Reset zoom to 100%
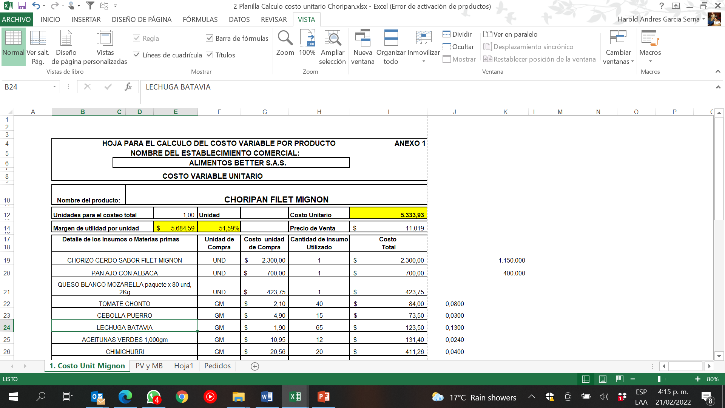This screenshot has height=408, width=725. tap(307, 43)
